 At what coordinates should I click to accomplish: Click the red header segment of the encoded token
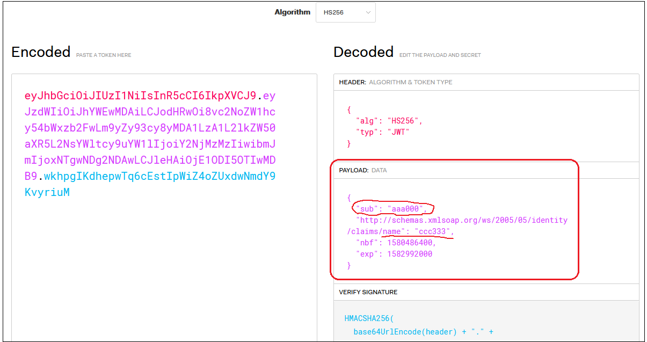click(x=140, y=96)
